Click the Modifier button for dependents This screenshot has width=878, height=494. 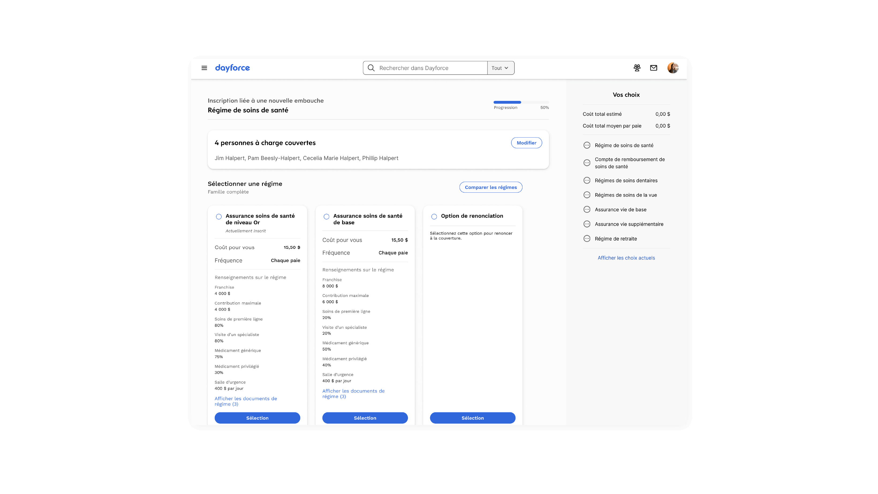click(x=526, y=143)
